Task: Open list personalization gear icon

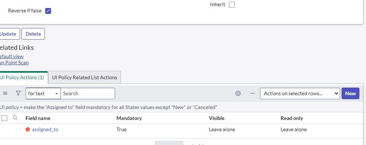Action: point(238,93)
